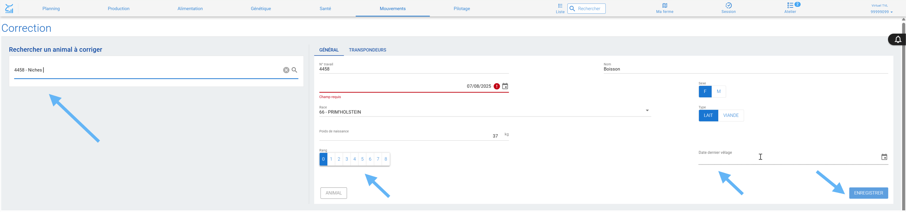Open the birth date calendar picker
Viewport: 906px width, 212px height.
pos(505,86)
